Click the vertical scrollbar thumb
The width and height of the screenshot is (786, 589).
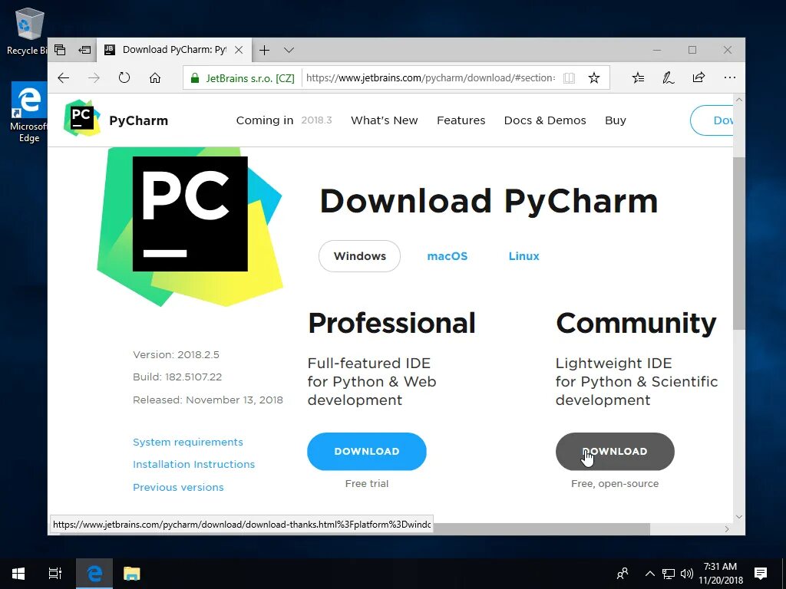coord(738,243)
